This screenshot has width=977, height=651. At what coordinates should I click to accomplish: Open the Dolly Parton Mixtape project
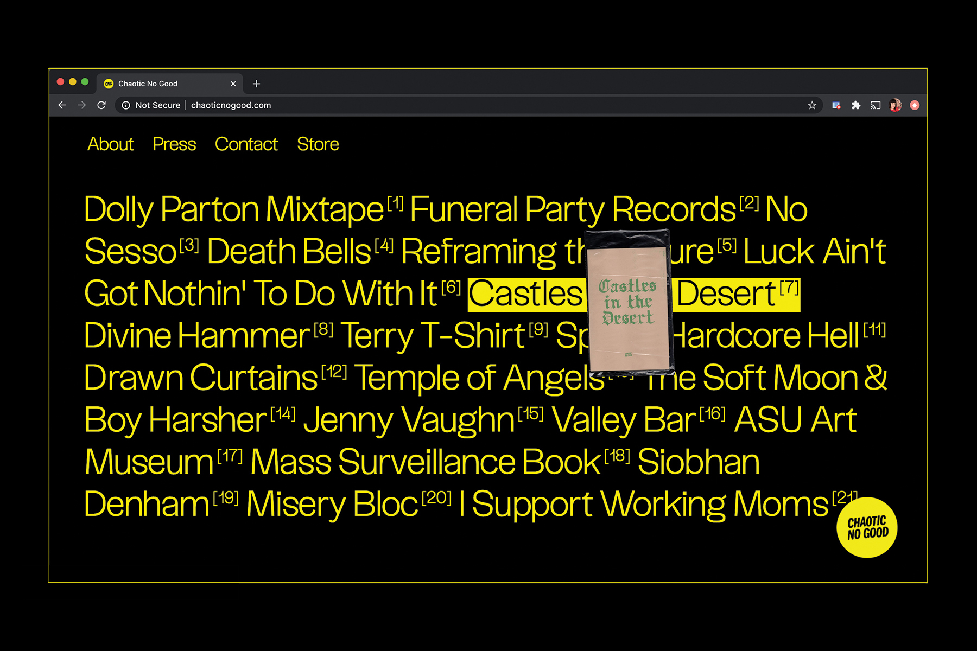[234, 209]
